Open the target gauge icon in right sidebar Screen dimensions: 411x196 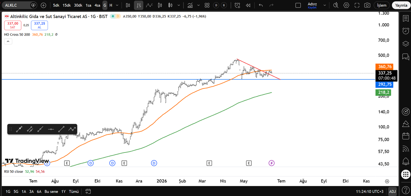tap(406, 111)
